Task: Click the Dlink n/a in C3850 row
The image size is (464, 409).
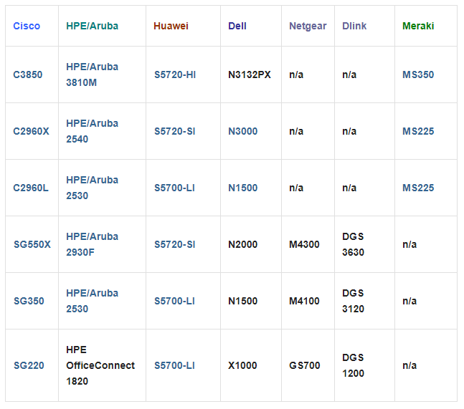Action: click(x=349, y=74)
